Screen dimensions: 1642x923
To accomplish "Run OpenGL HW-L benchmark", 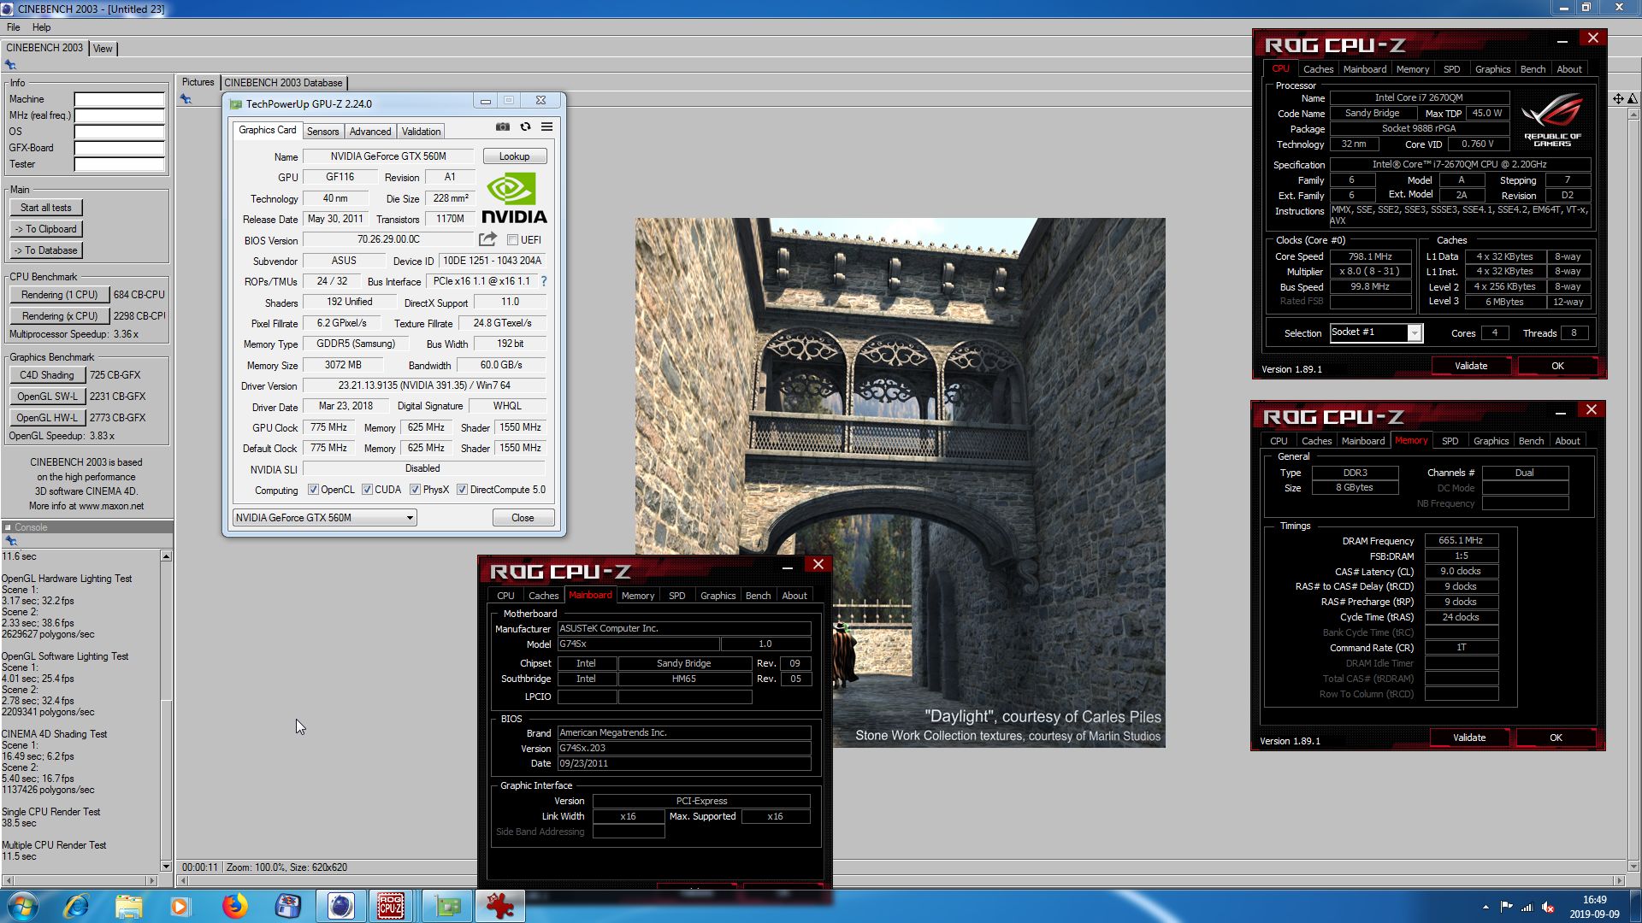I will pyautogui.click(x=47, y=418).
